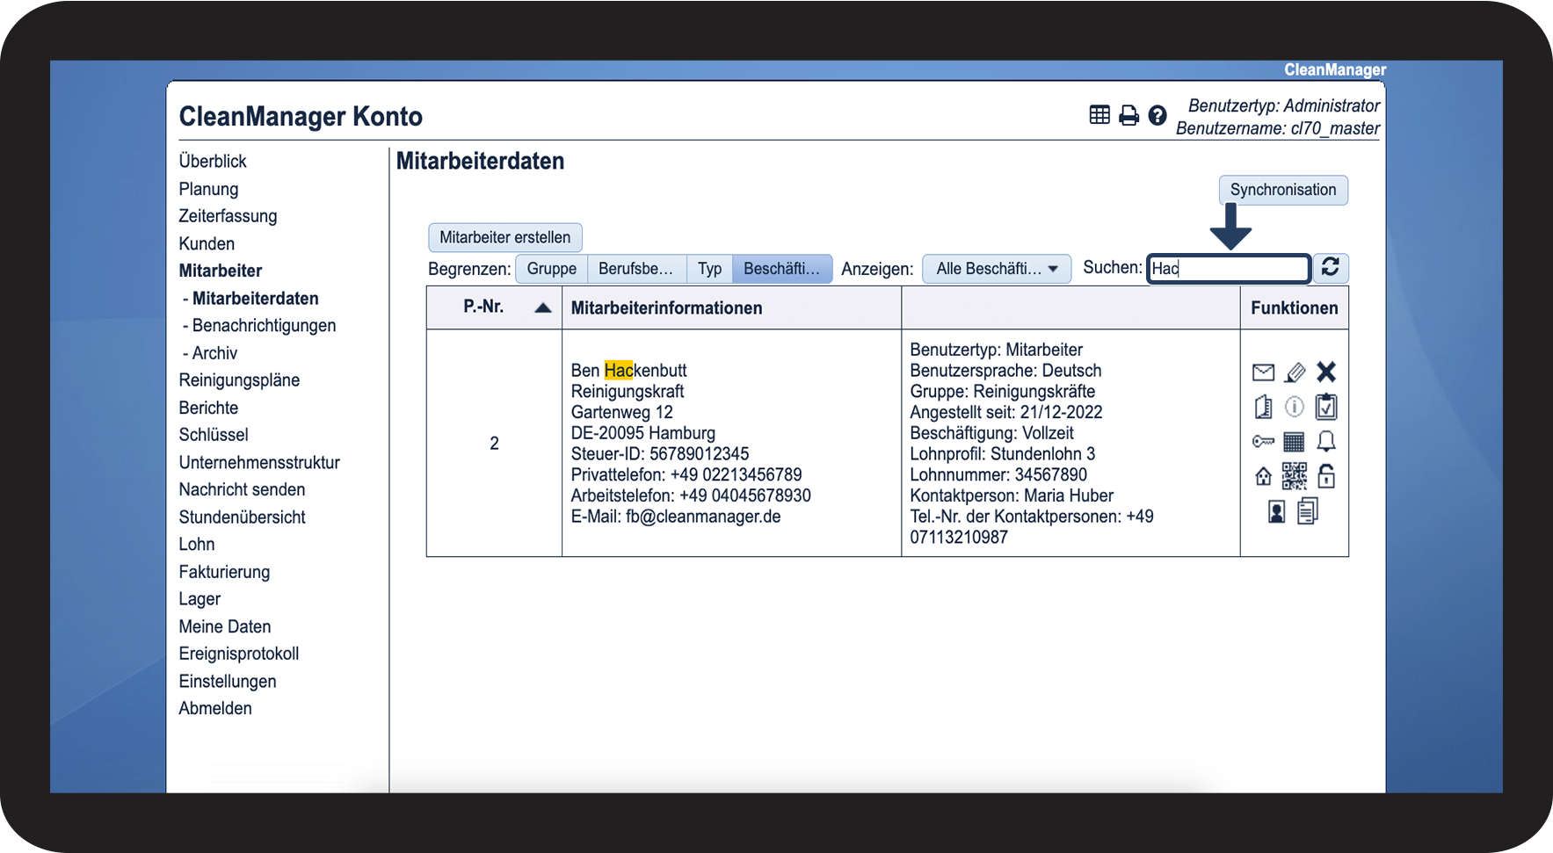This screenshot has width=1553, height=853.
Task: Open the folded document icon in Funktionen
Action: [x=1263, y=407]
